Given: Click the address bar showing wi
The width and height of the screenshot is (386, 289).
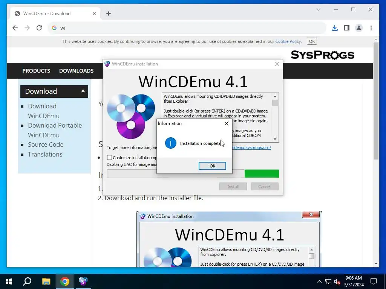Looking at the screenshot, I should point(187,28).
